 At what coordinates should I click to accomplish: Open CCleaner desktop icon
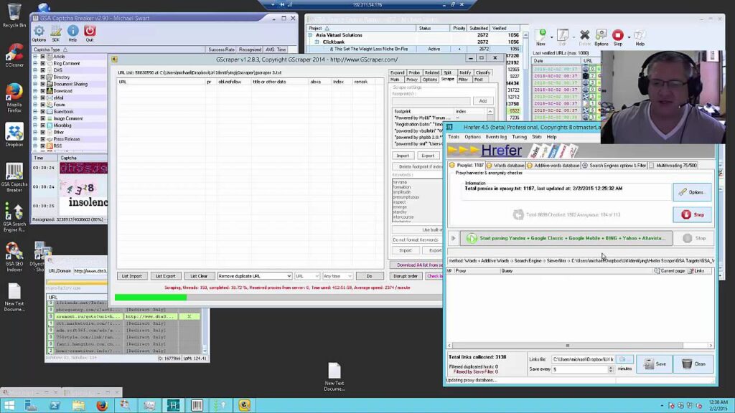(x=14, y=55)
